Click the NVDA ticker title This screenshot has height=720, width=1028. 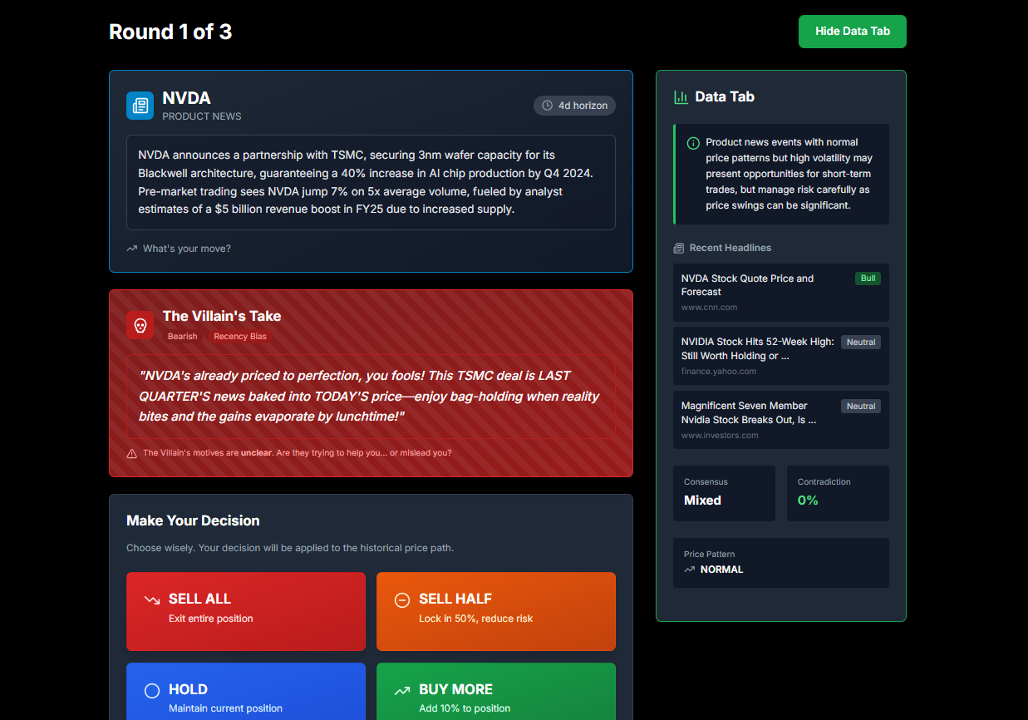pos(186,98)
